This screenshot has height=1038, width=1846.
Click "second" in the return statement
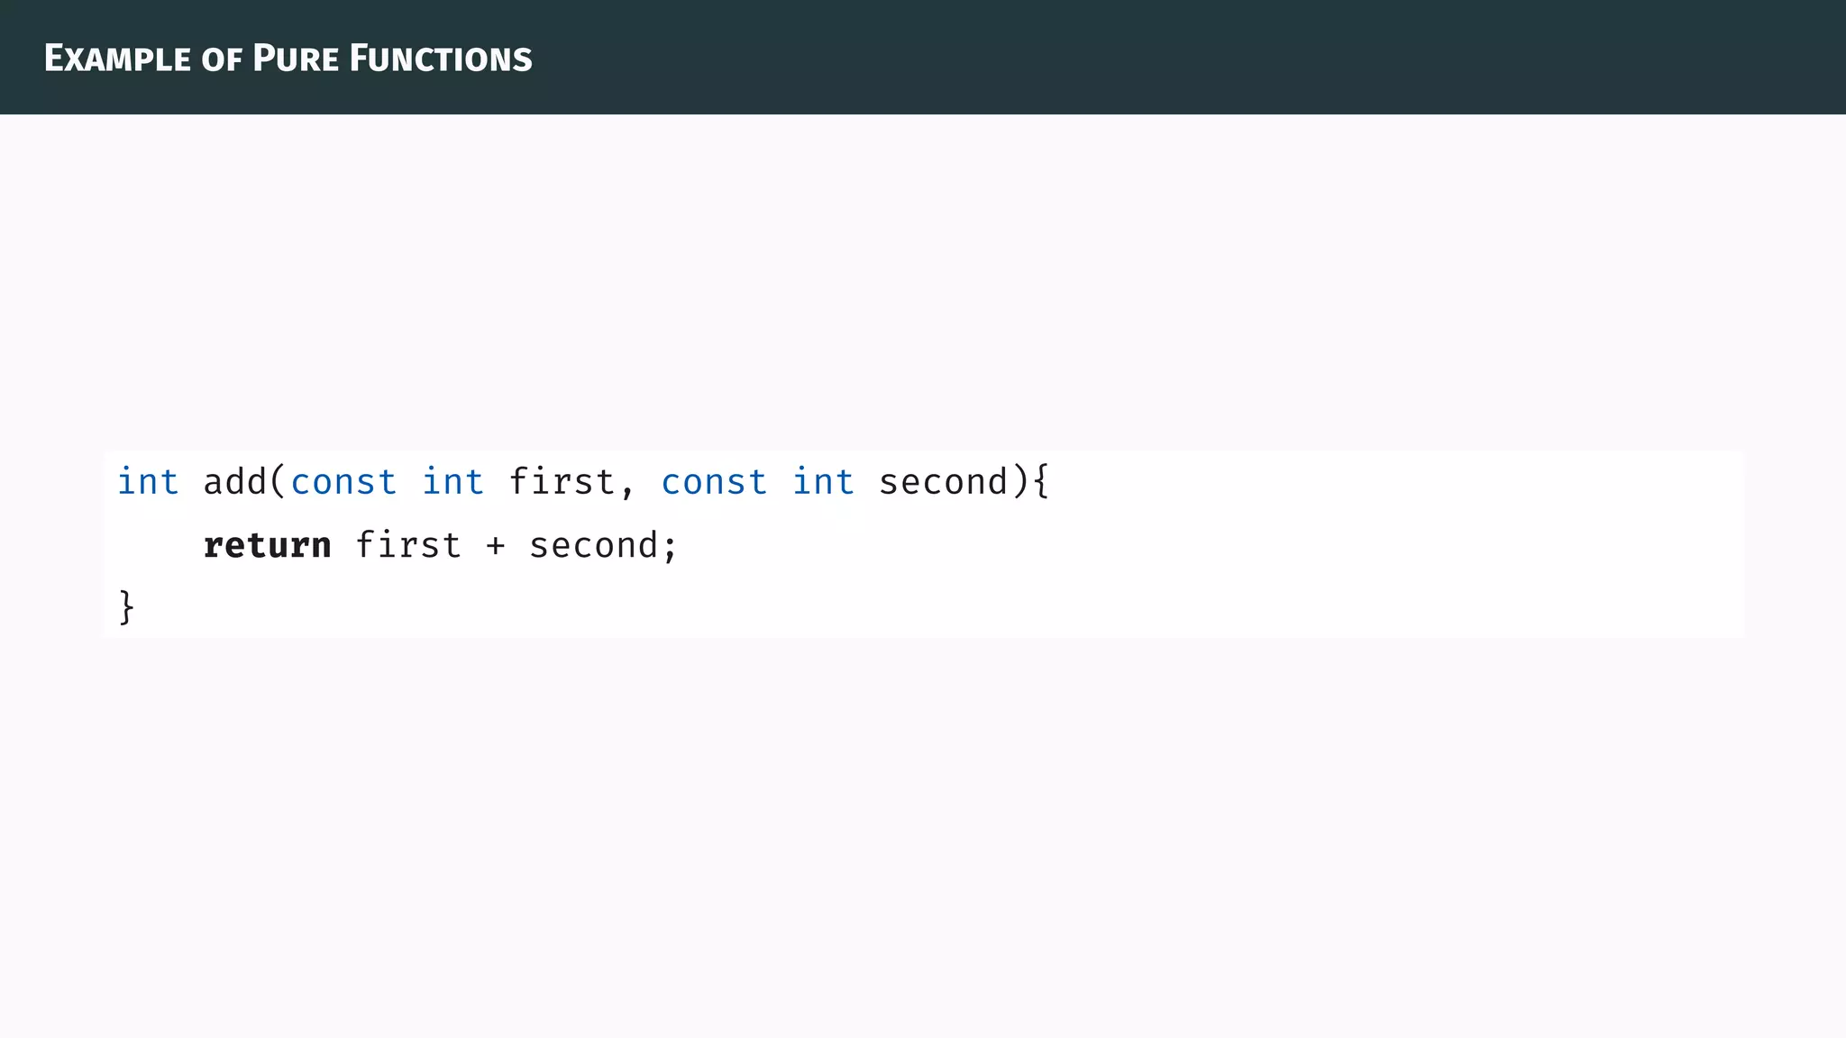click(x=593, y=546)
